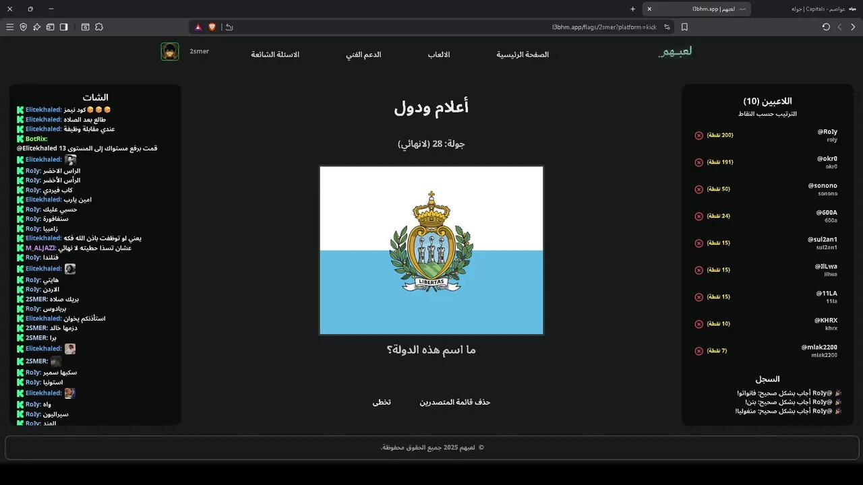Viewport: 863px width, 485px height.
Task: Open الدعم الفني technical support
Action: [363, 55]
